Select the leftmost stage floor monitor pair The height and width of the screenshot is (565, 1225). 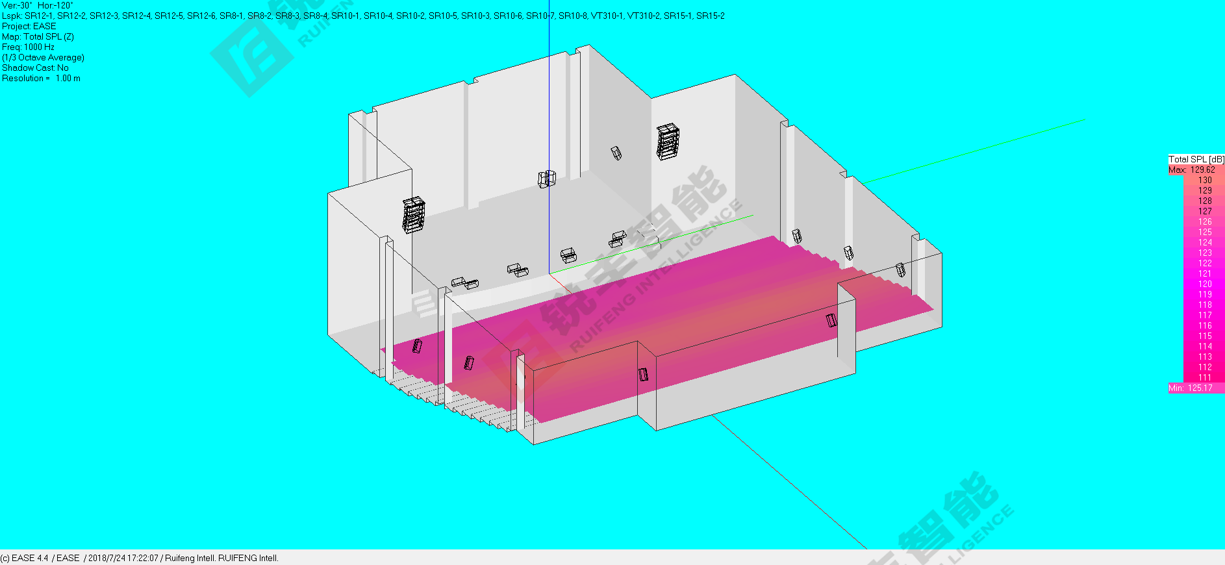click(x=465, y=282)
